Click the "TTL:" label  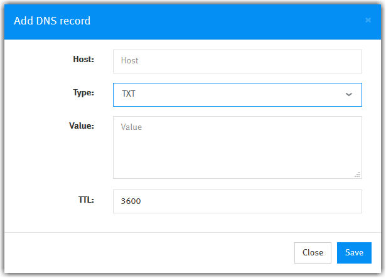click(x=86, y=200)
